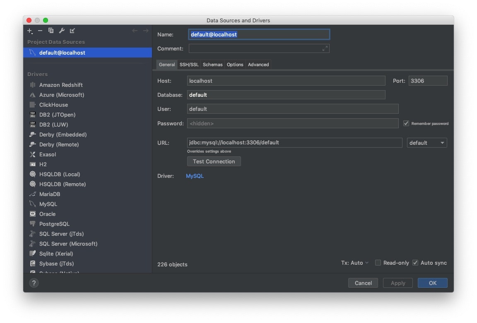The height and width of the screenshot is (323, 477).
Task: Select the Derby (Embedded) driver icon
Action: pyautogui.click(x=33, y=134)
